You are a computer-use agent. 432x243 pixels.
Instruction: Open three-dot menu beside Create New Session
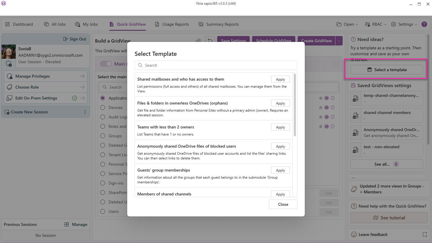click(85, 112)
